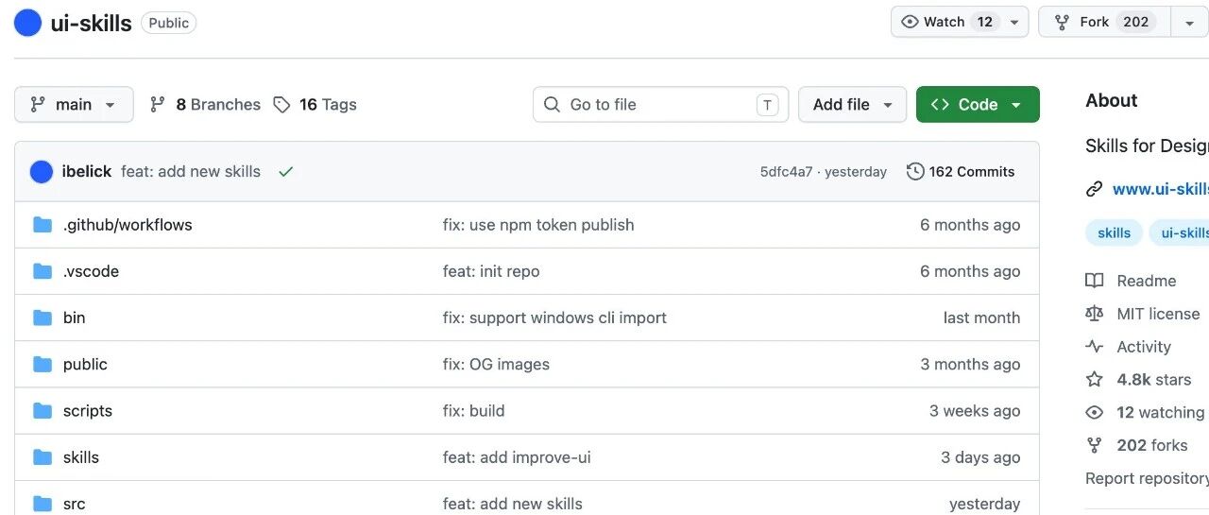Open the ibelick author link
This screenshot has width=1209, height=515.
(87, 172)
